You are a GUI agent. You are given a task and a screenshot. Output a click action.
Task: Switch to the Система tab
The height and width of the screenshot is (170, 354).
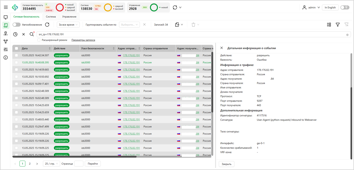pos(51,17)
